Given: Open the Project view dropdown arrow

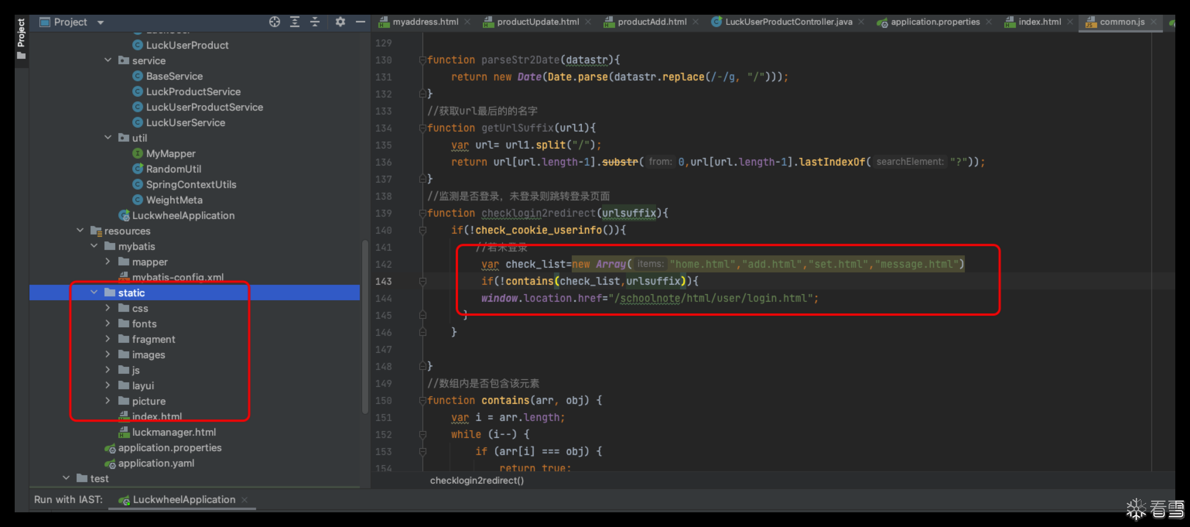Looking at the screenshot, I should click(x=100, y=22).
